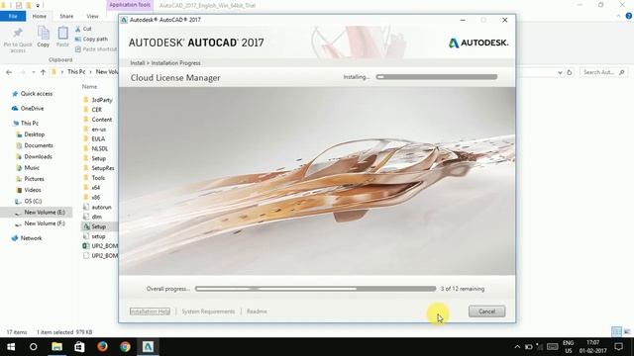Open the File tab in File Explorer
Image resolution: width=634 pixels, height=356 pixels.
13,16
